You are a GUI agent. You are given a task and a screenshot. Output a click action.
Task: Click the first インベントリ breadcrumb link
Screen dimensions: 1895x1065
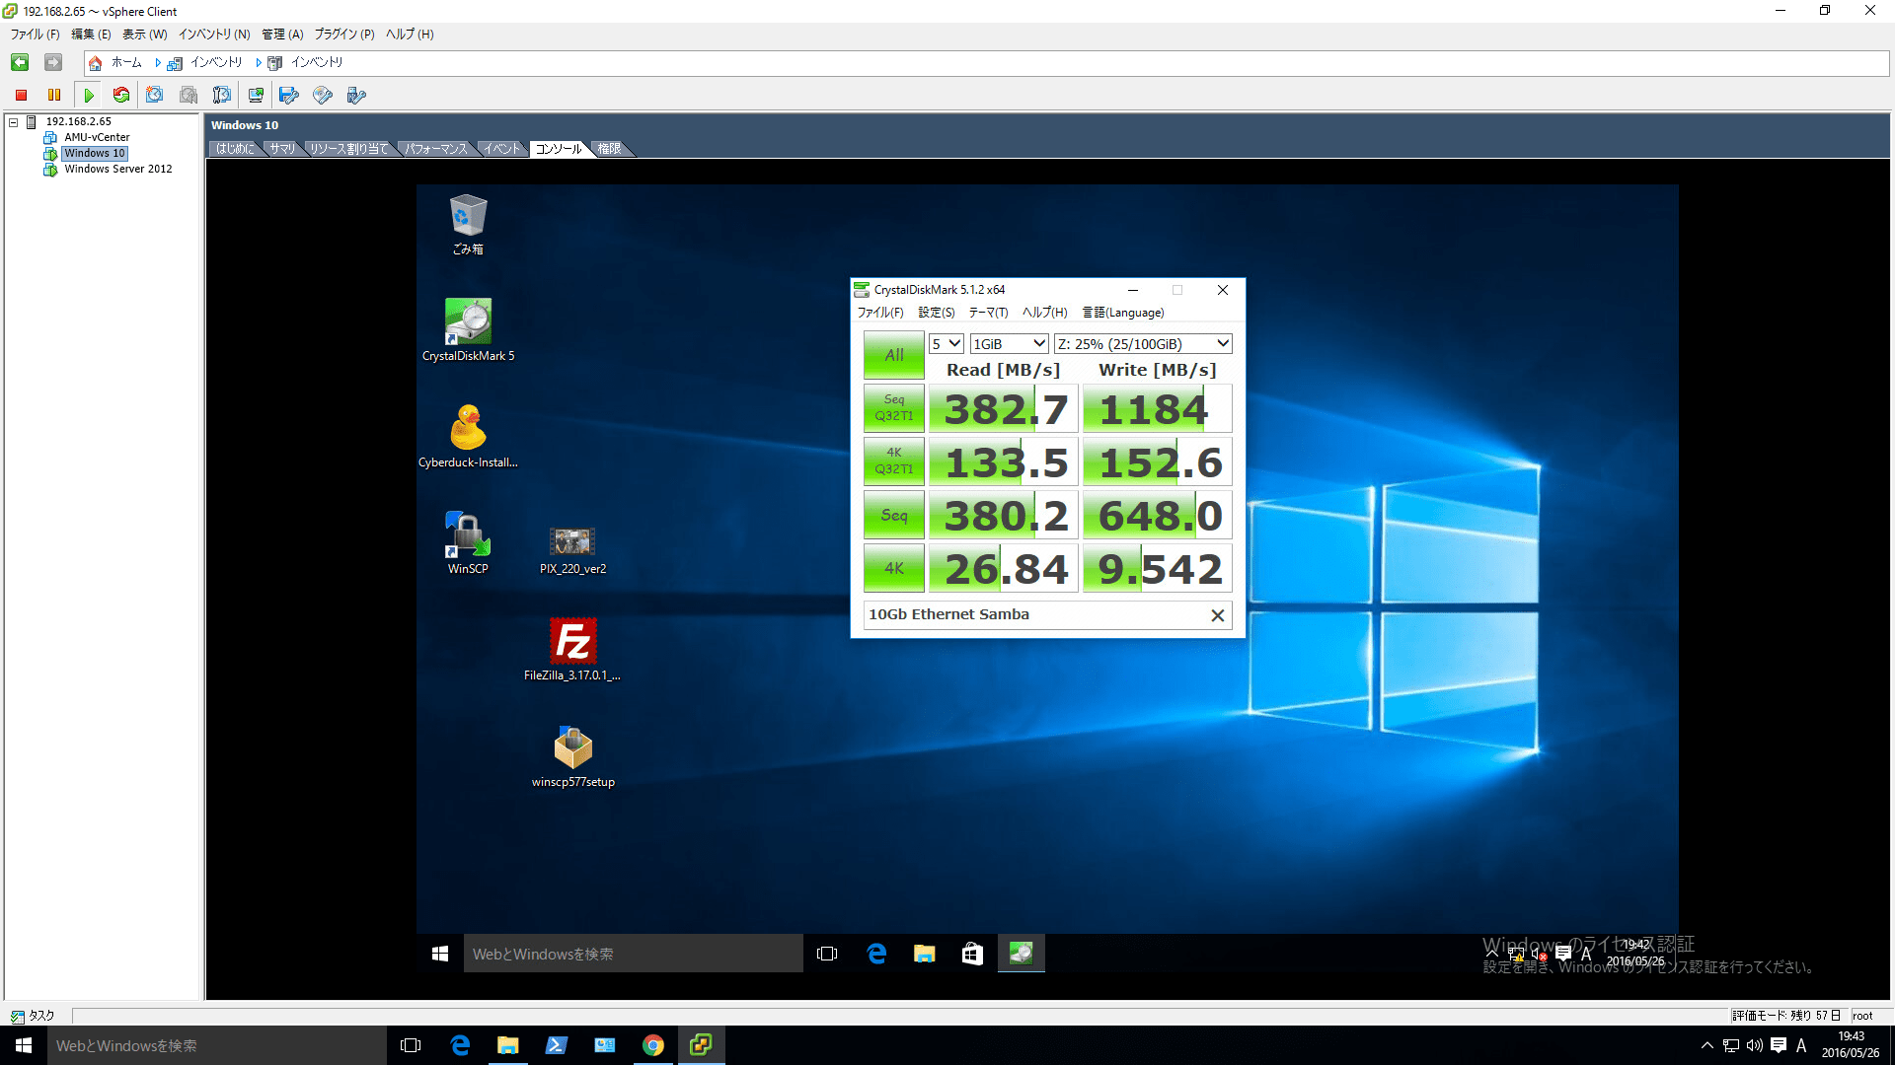(216, 62)
